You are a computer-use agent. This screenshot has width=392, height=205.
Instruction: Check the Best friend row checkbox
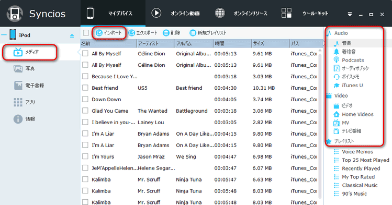click(x=85, y=88)
